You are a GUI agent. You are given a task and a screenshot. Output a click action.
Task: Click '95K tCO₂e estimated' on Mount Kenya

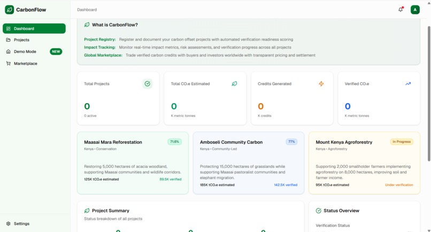332,185
